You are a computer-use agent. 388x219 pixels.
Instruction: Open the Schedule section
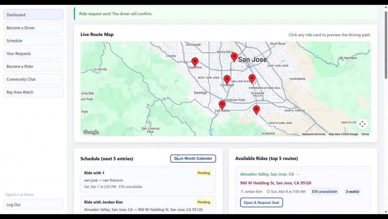tap(34, 40)
